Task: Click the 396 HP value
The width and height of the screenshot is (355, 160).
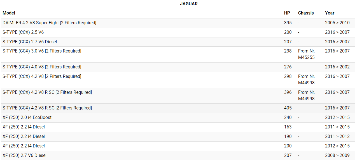Action: click(x=288, y=92)
